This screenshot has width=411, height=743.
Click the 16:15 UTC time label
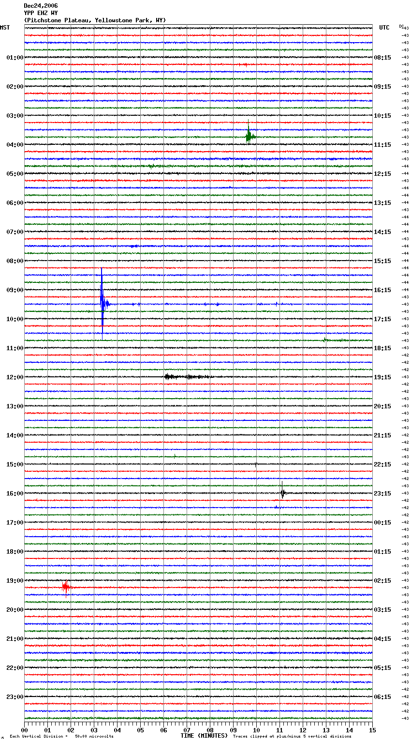(382, 290)
